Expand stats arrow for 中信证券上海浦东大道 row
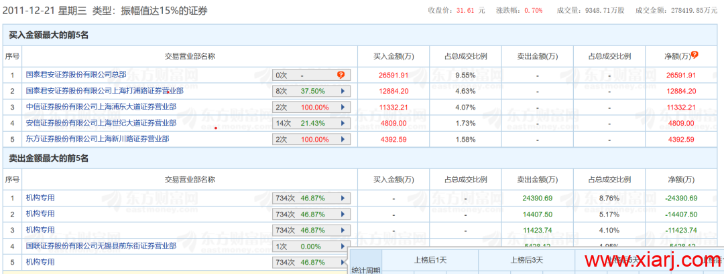The image size is (724, 274). (x=343, y=108)
